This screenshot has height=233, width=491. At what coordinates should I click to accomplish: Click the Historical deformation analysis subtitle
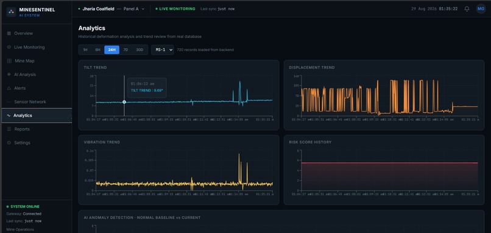tap(140, 37)
